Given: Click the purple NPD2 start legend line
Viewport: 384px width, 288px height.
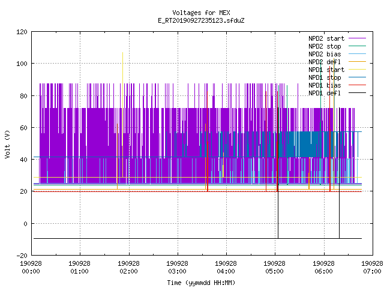Looking at the screenshot, I should pyautogui.click(x=357, y=38).
